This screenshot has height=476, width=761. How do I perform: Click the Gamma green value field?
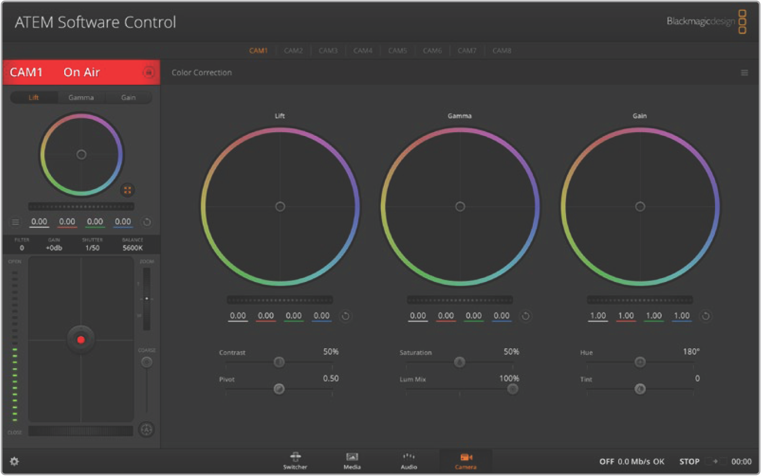click(474, 316)
